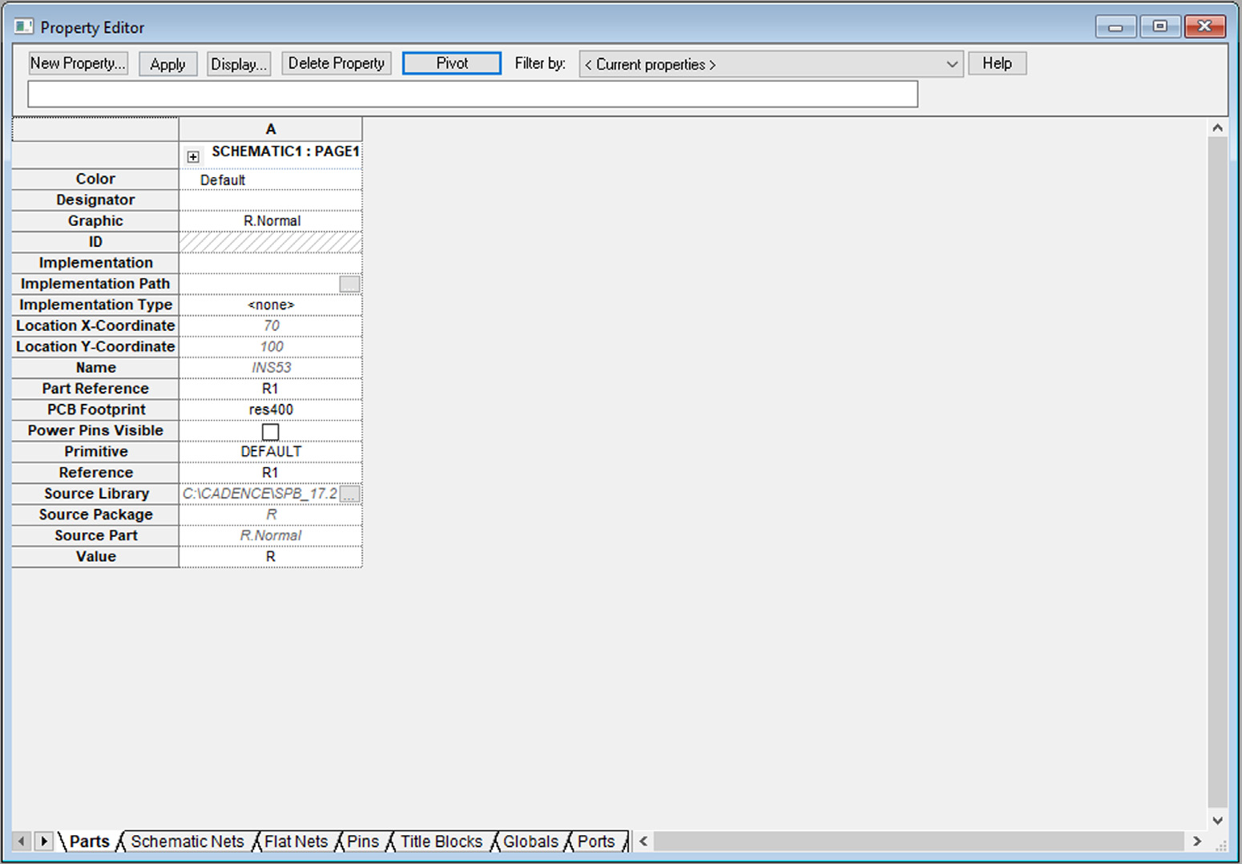Select the Title Blocks tab
Viewport: 1242px width, 864px height.
click(x=441, y=842)
